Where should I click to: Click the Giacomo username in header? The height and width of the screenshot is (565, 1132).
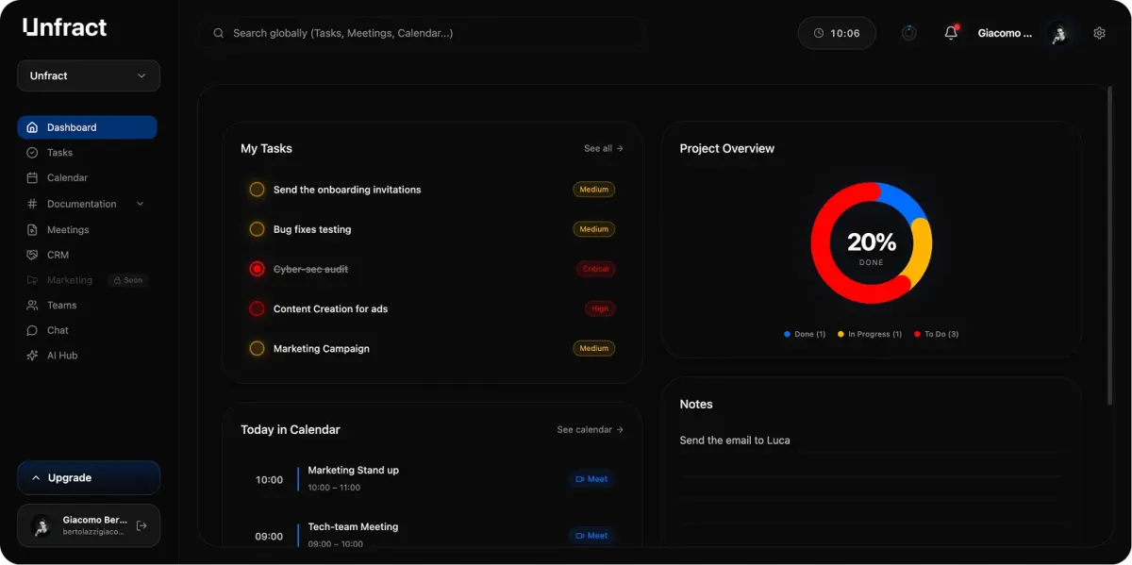(x=1005, y=33)
